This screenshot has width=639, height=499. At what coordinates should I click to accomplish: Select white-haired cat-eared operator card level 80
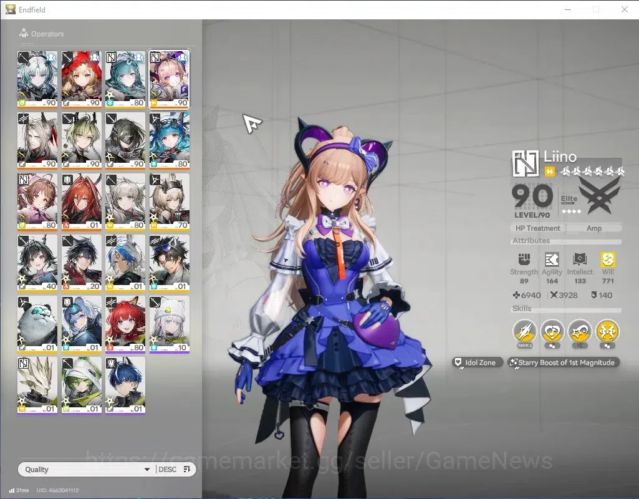click(125, 202)
